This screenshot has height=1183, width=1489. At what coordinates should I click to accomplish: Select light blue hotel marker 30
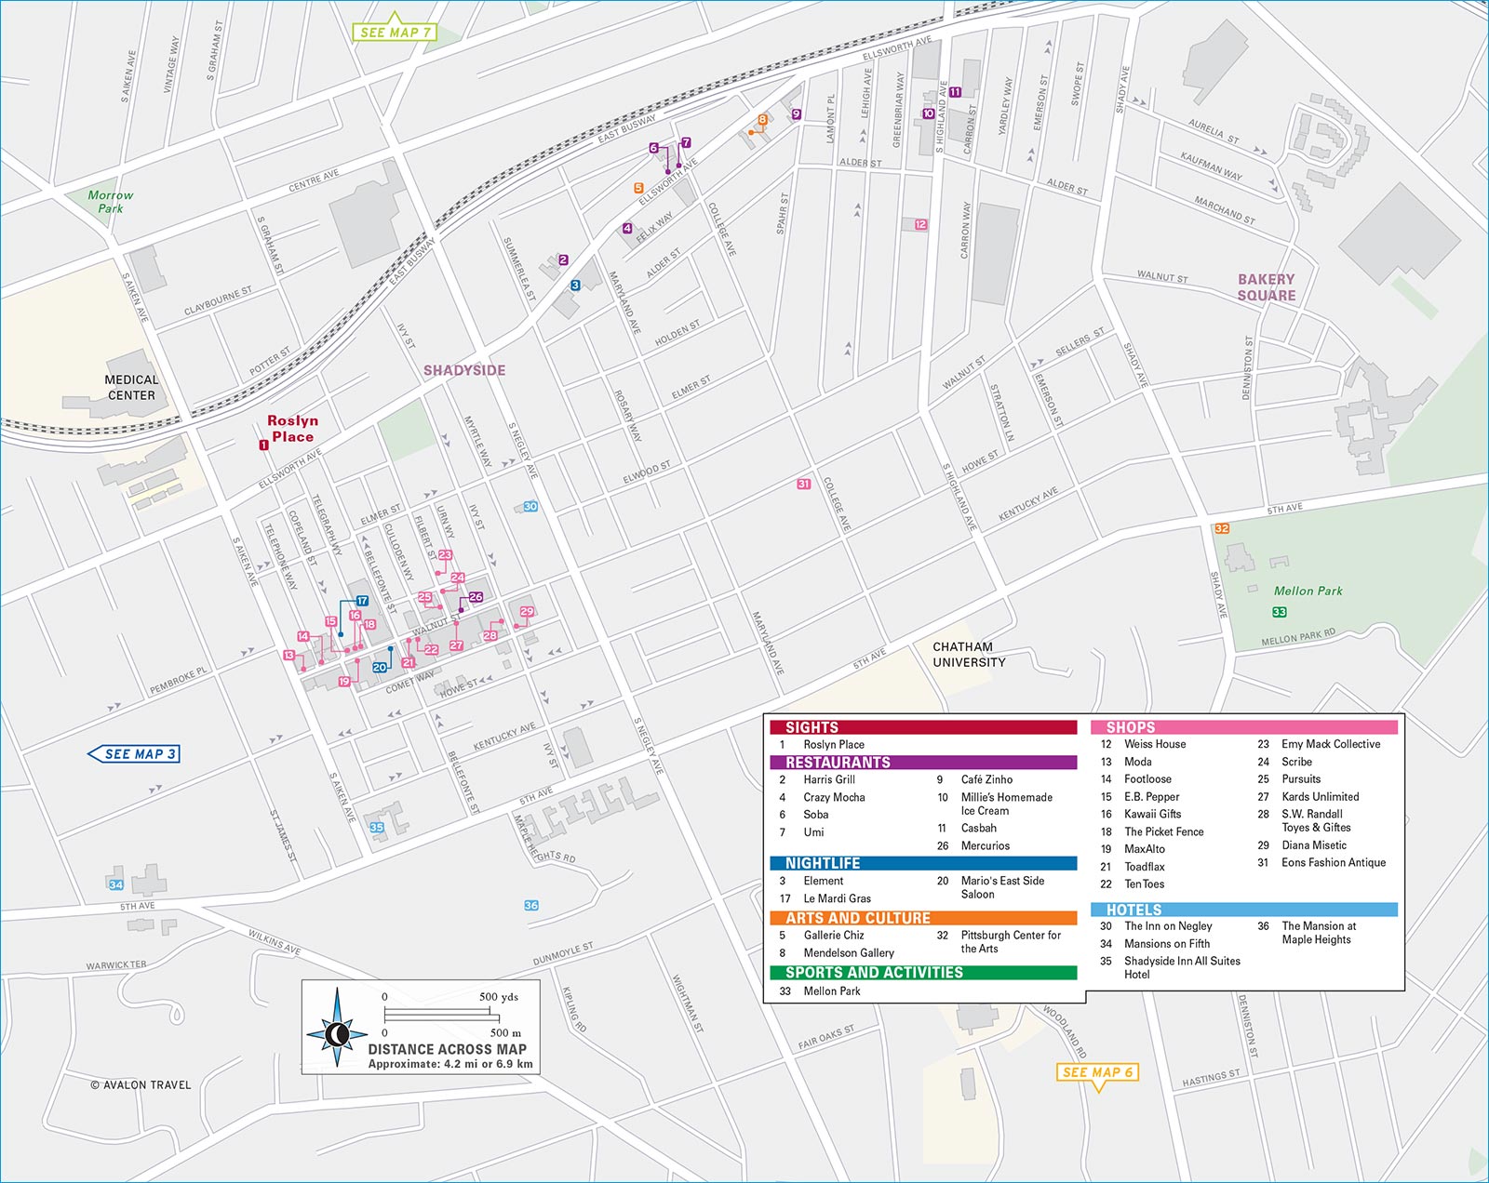pos(530,507)
